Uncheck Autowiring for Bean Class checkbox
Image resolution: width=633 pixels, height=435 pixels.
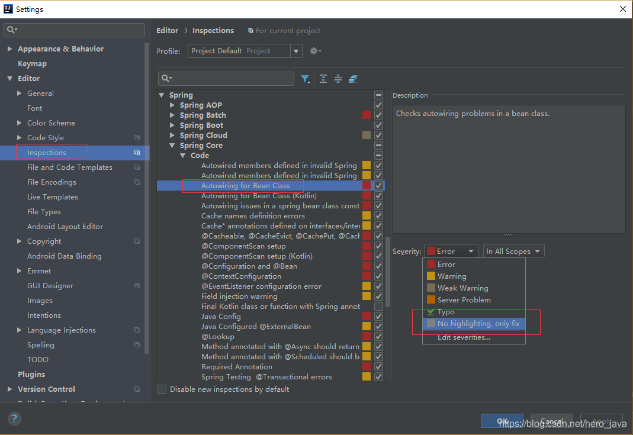coord(378,186)
